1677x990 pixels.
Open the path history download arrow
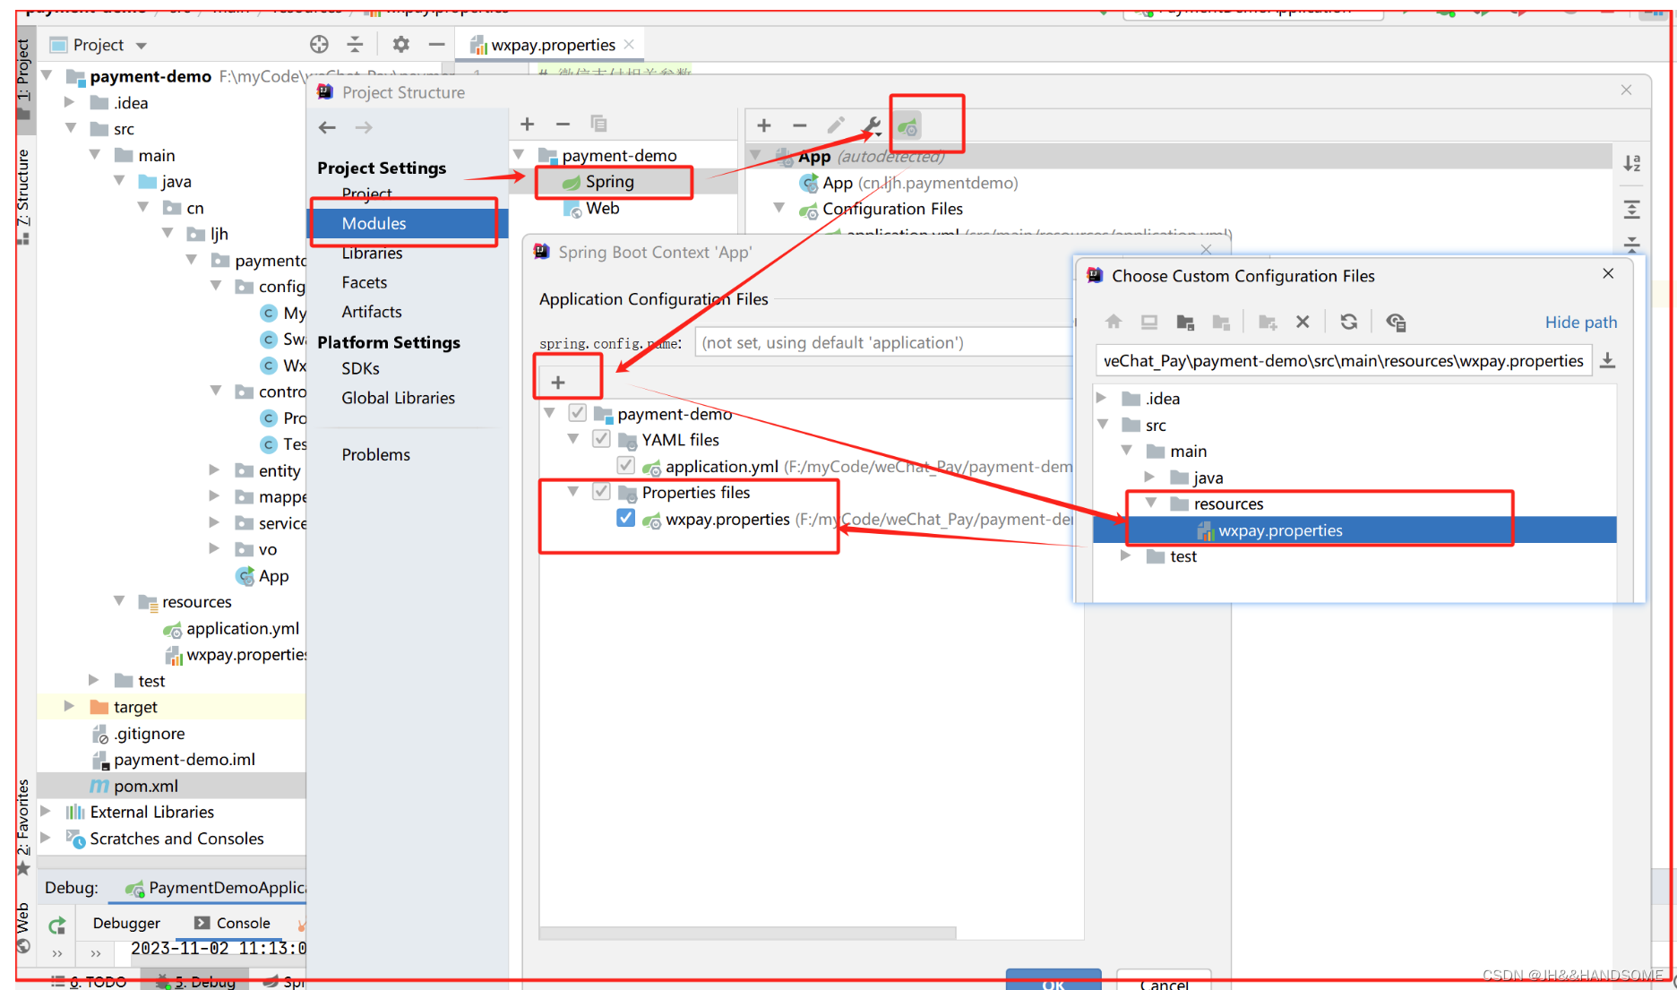pyautogui.click(x=1608, y=360)
